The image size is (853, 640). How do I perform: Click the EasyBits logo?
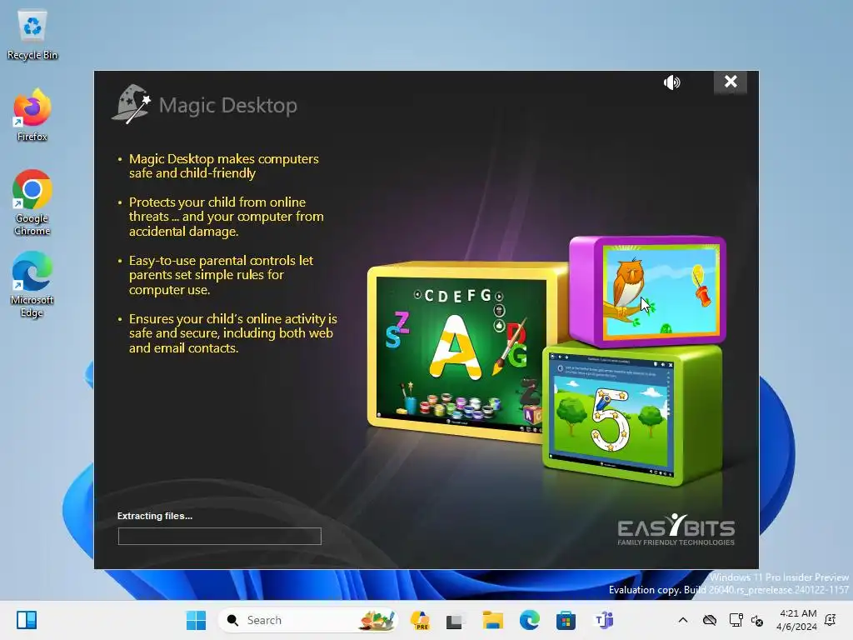pos(676,529)
